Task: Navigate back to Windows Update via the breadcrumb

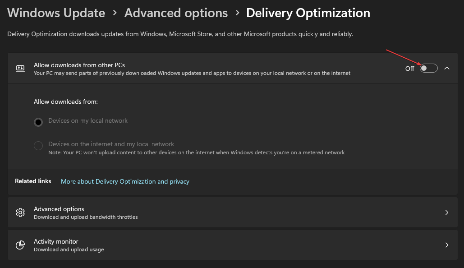Action: (56, 13)
